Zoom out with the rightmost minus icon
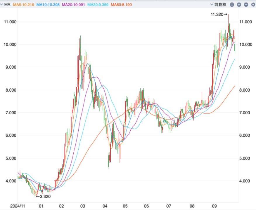 (246, 5)
